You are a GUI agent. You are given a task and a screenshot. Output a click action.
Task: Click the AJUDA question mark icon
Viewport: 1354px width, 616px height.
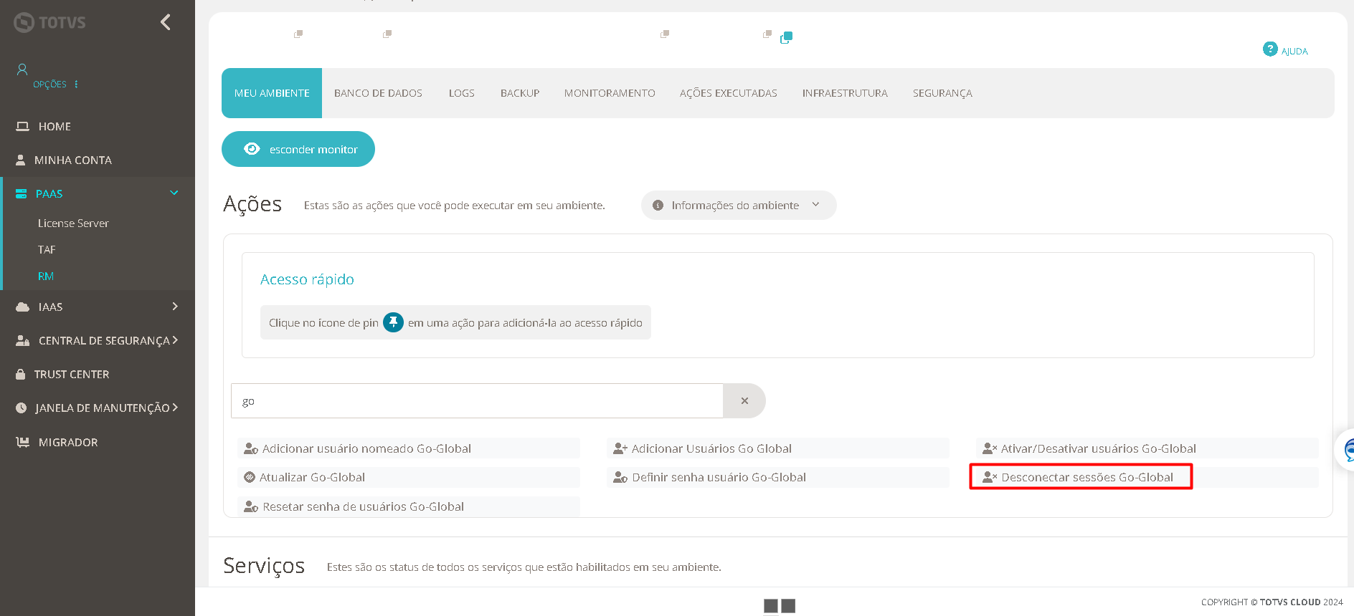pyautogui.click(x=1270, y=49)
